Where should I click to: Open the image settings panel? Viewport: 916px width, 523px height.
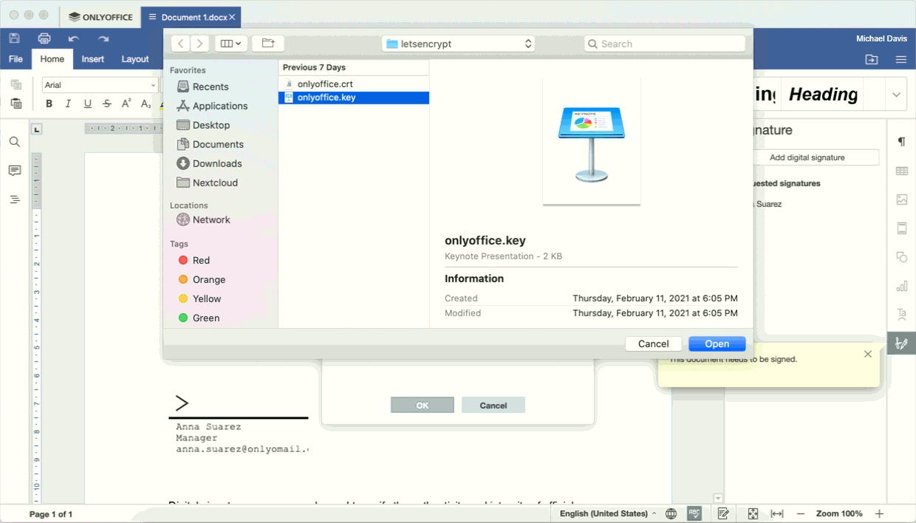[x=901, y=199]
